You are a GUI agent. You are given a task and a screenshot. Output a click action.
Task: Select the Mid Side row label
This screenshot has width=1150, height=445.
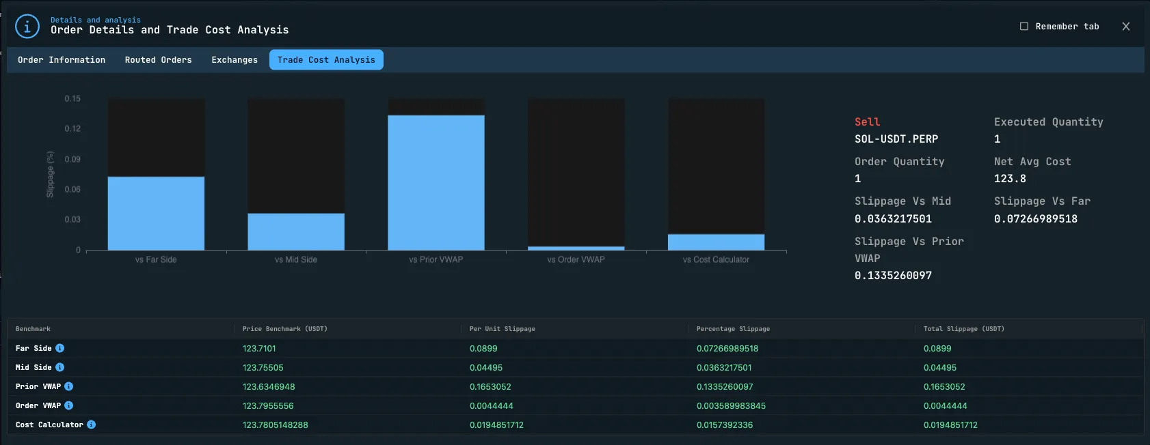[x=34, y=367]
